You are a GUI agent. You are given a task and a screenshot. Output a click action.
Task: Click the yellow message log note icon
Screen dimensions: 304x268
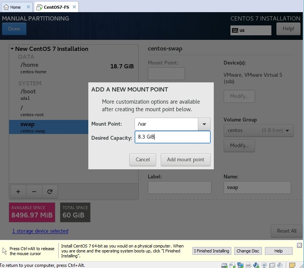tap(292, 265)
